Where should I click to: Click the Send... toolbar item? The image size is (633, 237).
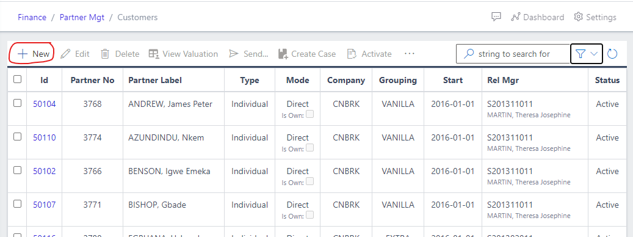point(248,54)
